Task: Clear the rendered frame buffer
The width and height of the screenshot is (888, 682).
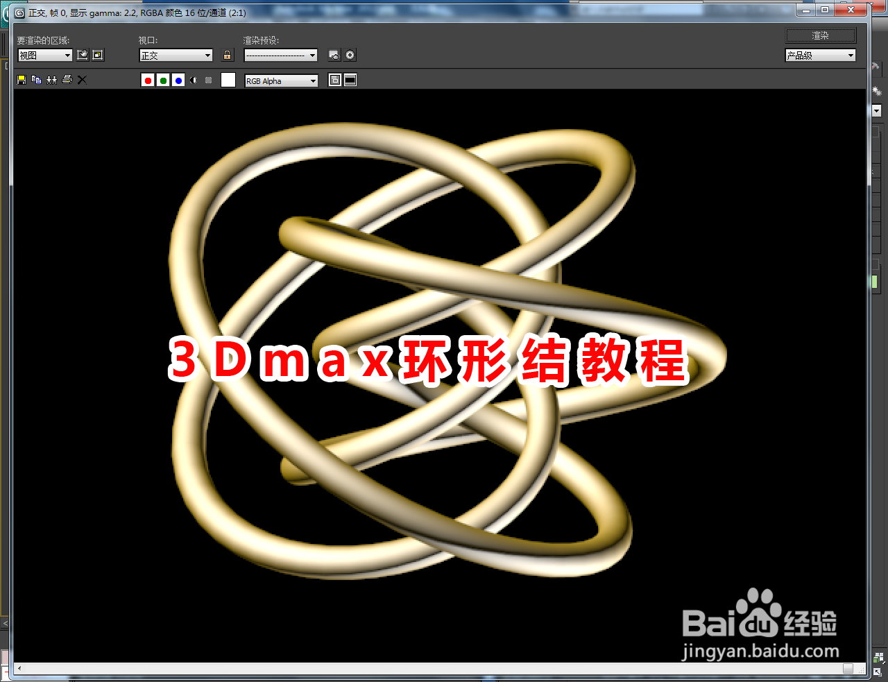Action: pos(81,80)
